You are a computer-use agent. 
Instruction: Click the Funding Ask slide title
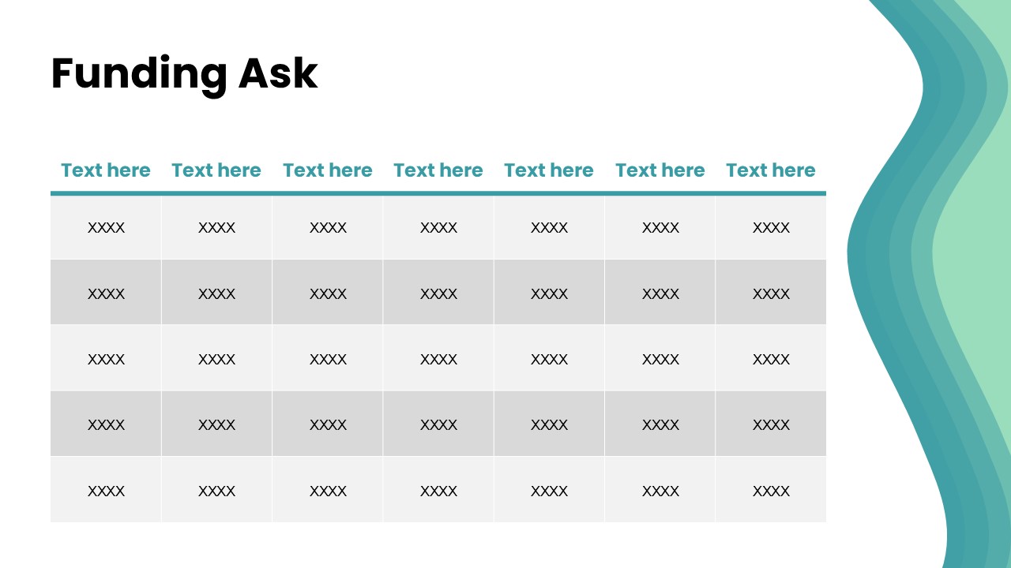(x=184, y=74)
